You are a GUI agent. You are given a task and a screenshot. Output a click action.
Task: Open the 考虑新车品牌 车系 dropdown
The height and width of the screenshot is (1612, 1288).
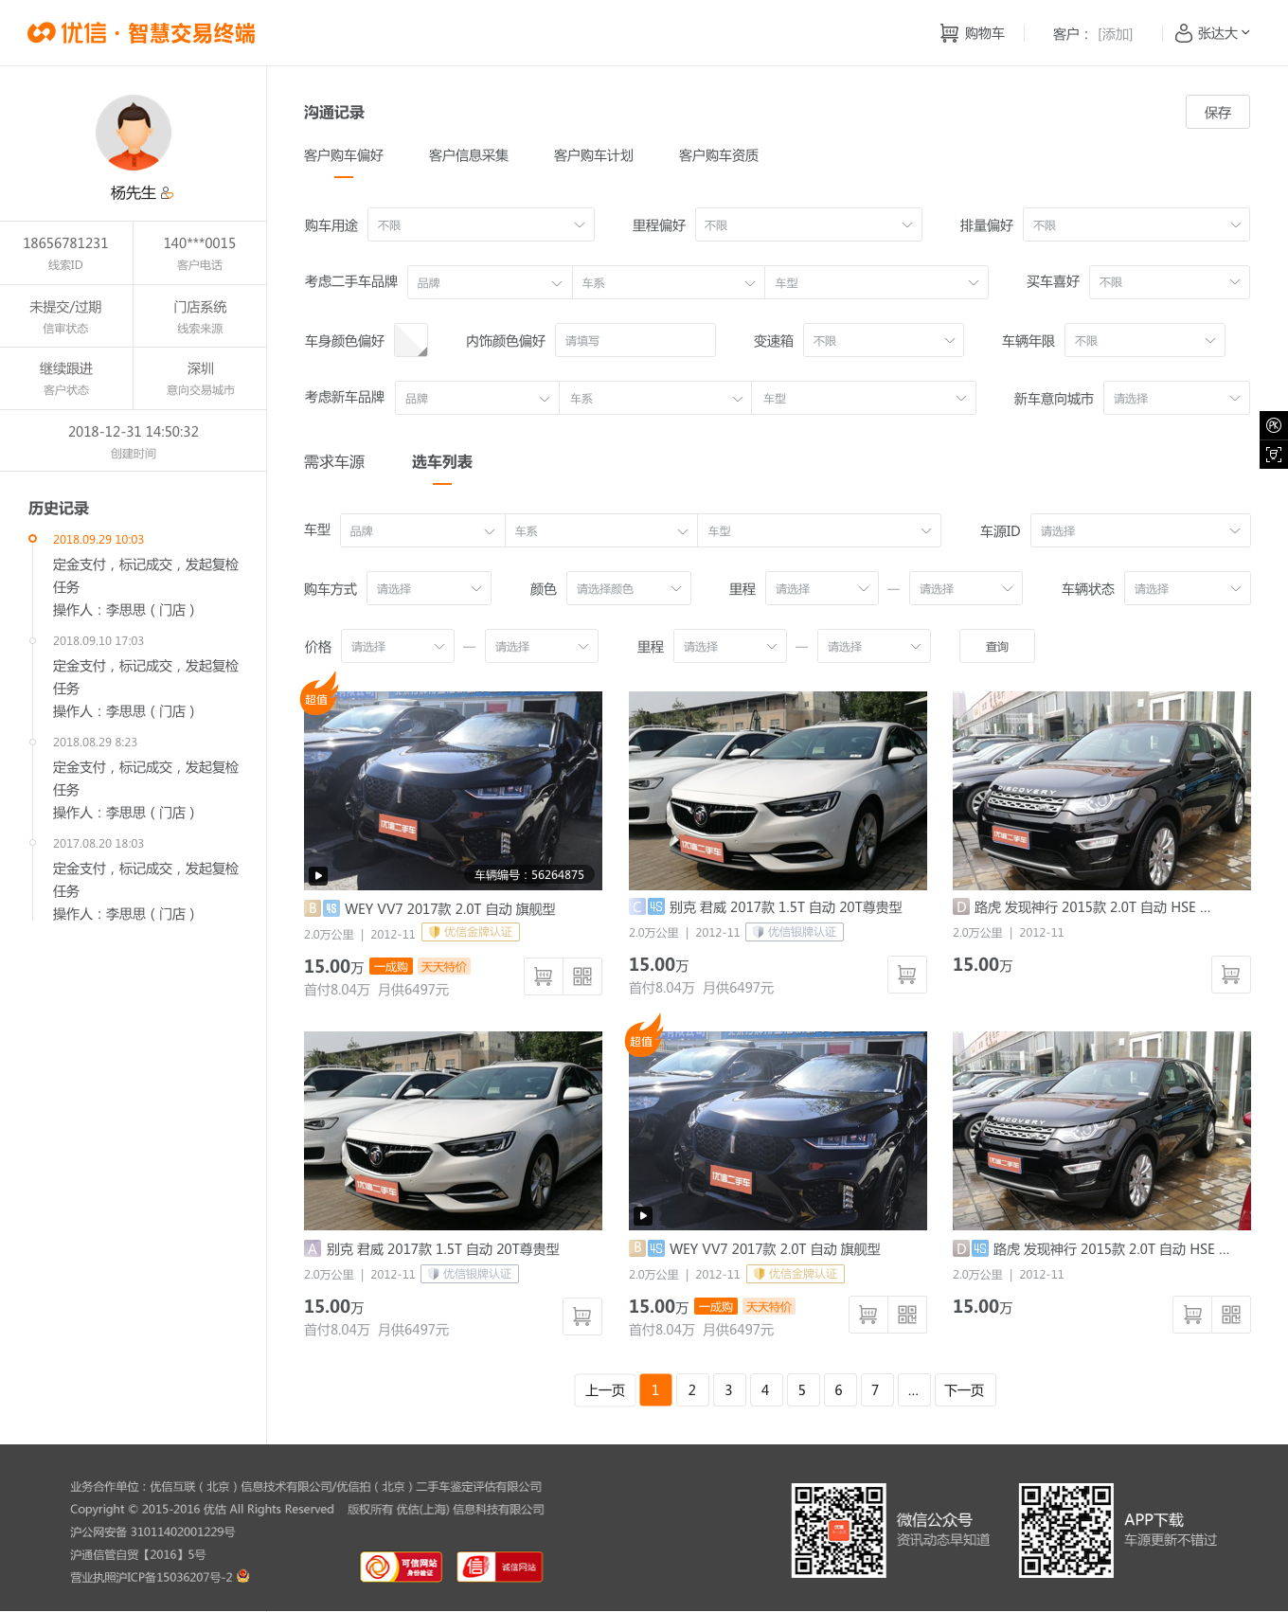[655, 399]
